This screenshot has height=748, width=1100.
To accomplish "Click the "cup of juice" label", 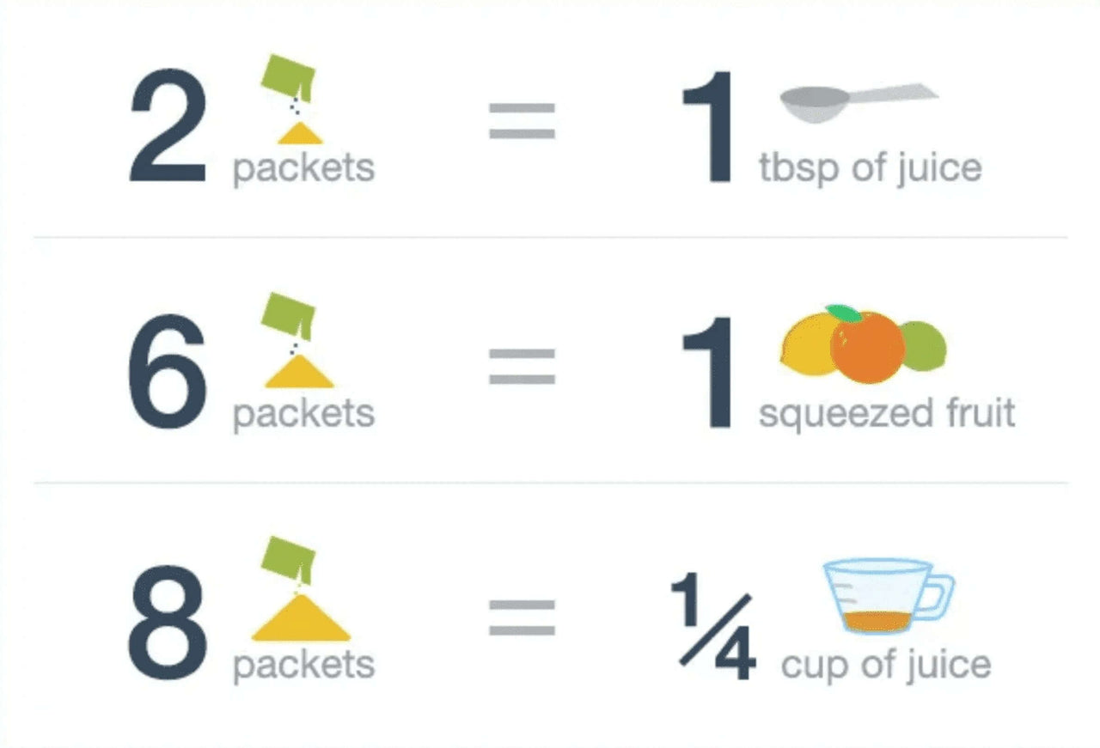I will click(x=885, y=665).
